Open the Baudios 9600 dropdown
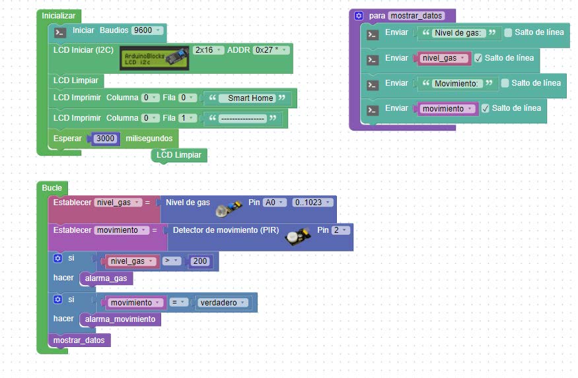Viewport: 578px width, 378px height. point(147,30)
